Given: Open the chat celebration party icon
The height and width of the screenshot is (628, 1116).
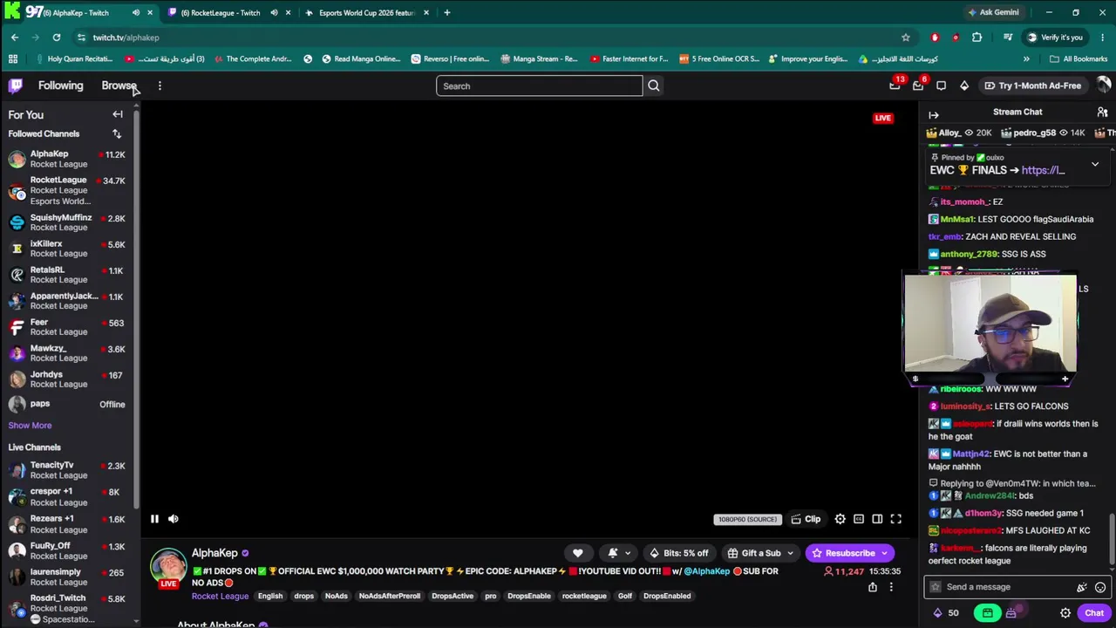Looking at the screenshot, I should [1082, 587].
